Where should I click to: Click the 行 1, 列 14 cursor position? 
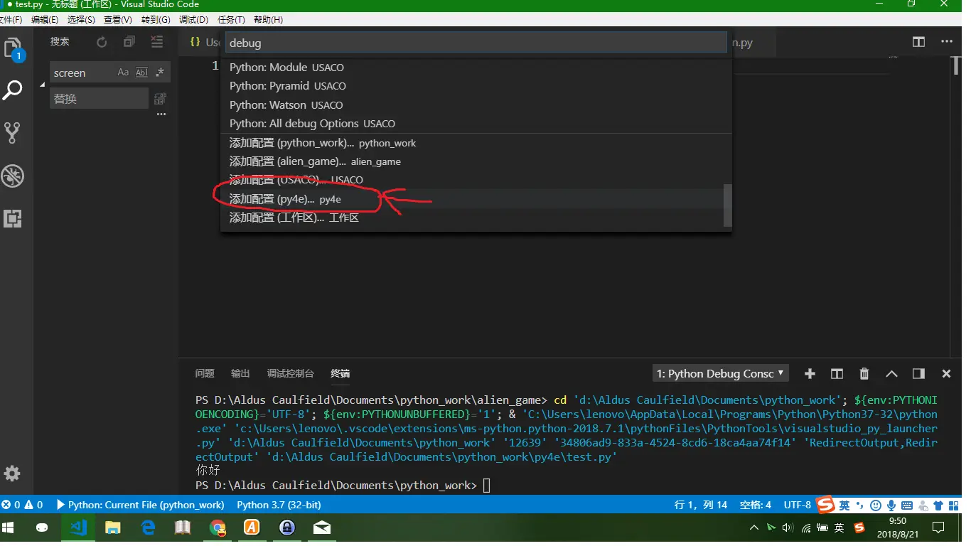[x=701, y=505]
